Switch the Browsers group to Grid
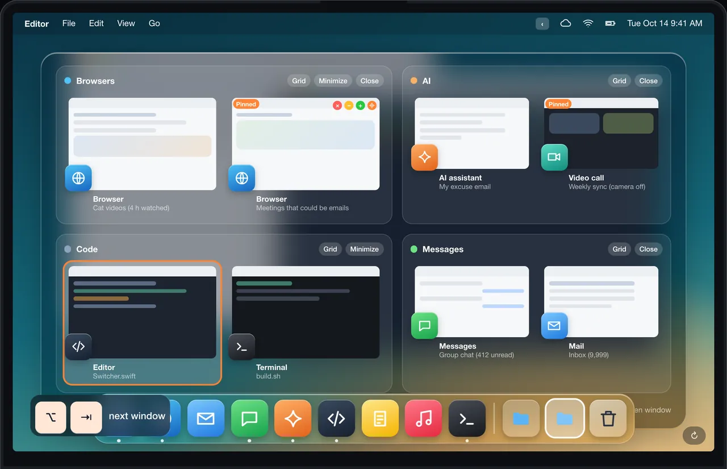Viewport: 727px width, 469px height. [299, 81]
